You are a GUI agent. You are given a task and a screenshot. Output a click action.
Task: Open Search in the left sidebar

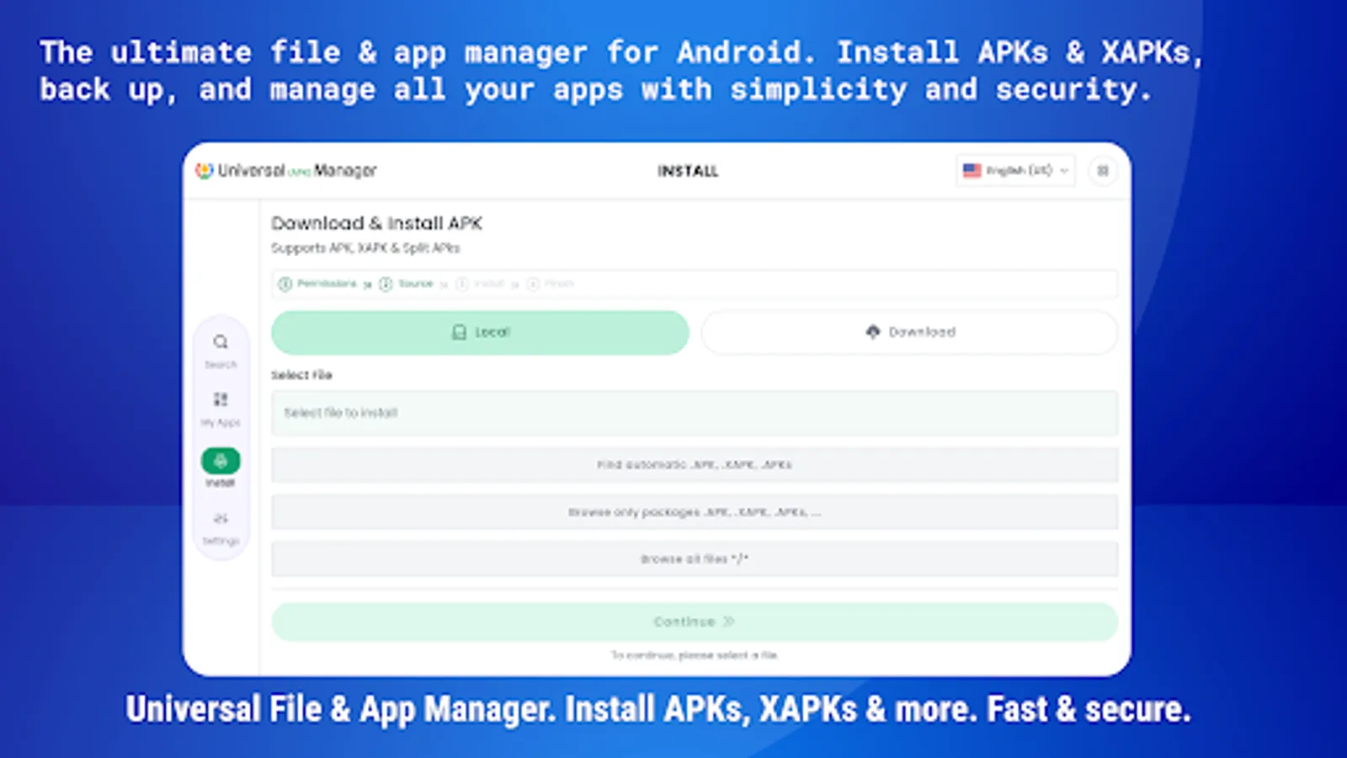[x=221, y=350]
